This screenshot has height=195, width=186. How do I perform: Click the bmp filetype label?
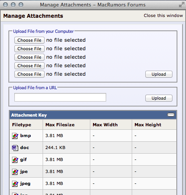(26, 136)
